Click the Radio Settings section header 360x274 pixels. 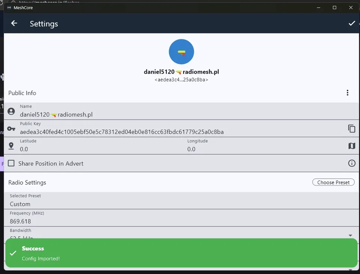(27, 182)
